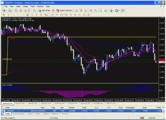Sort by the Symbol column header
Screen dimensions: 166x120
coord(71,108)
